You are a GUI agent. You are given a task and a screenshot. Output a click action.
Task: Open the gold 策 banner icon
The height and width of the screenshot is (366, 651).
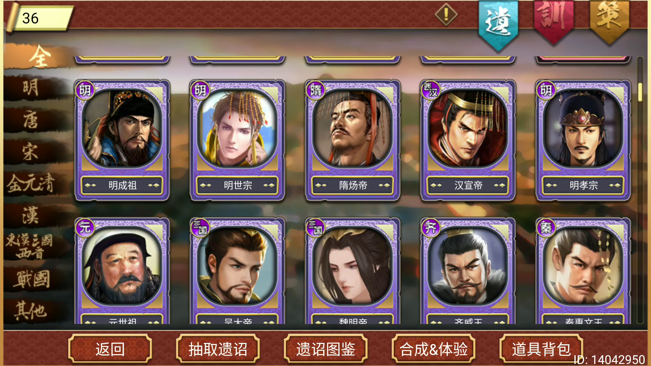609,21
